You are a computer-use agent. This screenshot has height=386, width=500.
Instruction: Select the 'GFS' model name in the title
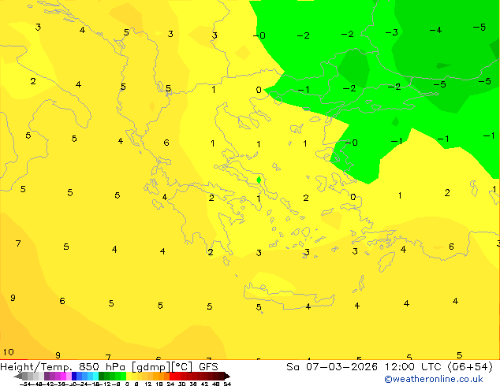[x=208, y=367]
